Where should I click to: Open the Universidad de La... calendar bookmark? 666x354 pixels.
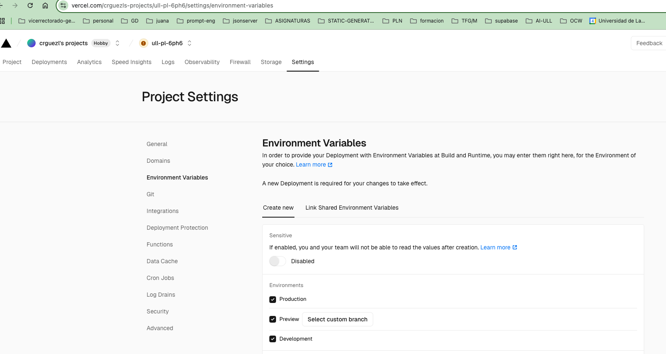pos(617,21)
